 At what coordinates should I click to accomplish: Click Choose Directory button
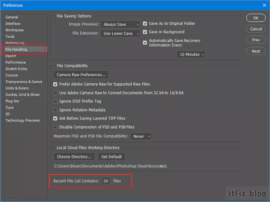click(74, 157)
